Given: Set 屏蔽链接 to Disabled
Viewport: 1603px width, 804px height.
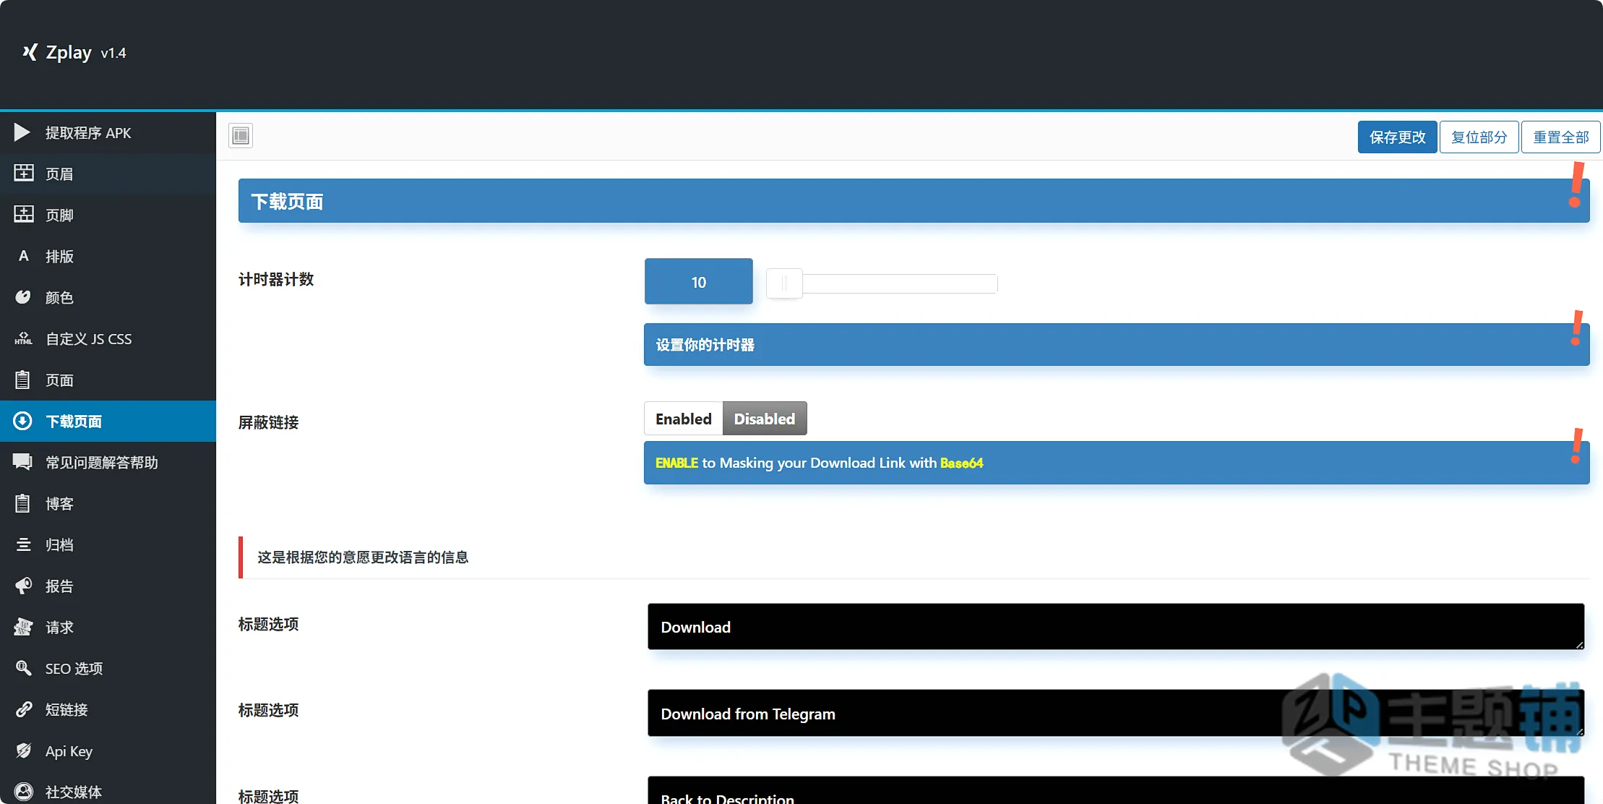Looking at the screenshot, I should [x=765, y=419].
